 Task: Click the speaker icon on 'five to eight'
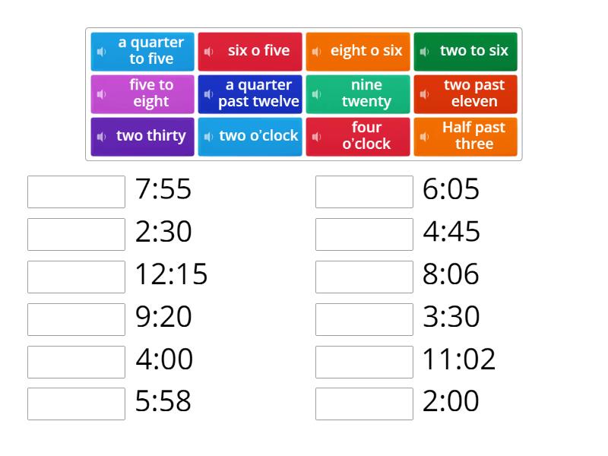[101, 93]
